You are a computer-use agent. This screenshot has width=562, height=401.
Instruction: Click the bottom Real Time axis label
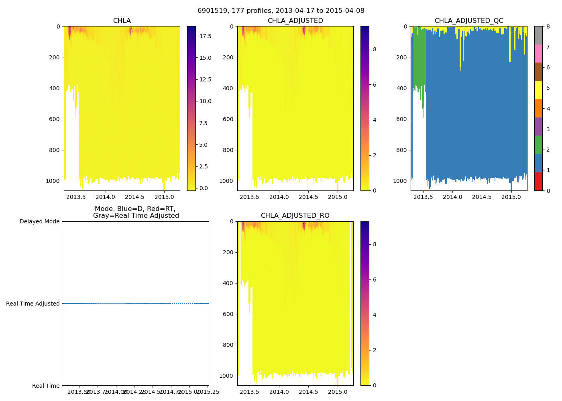point(46,386)
